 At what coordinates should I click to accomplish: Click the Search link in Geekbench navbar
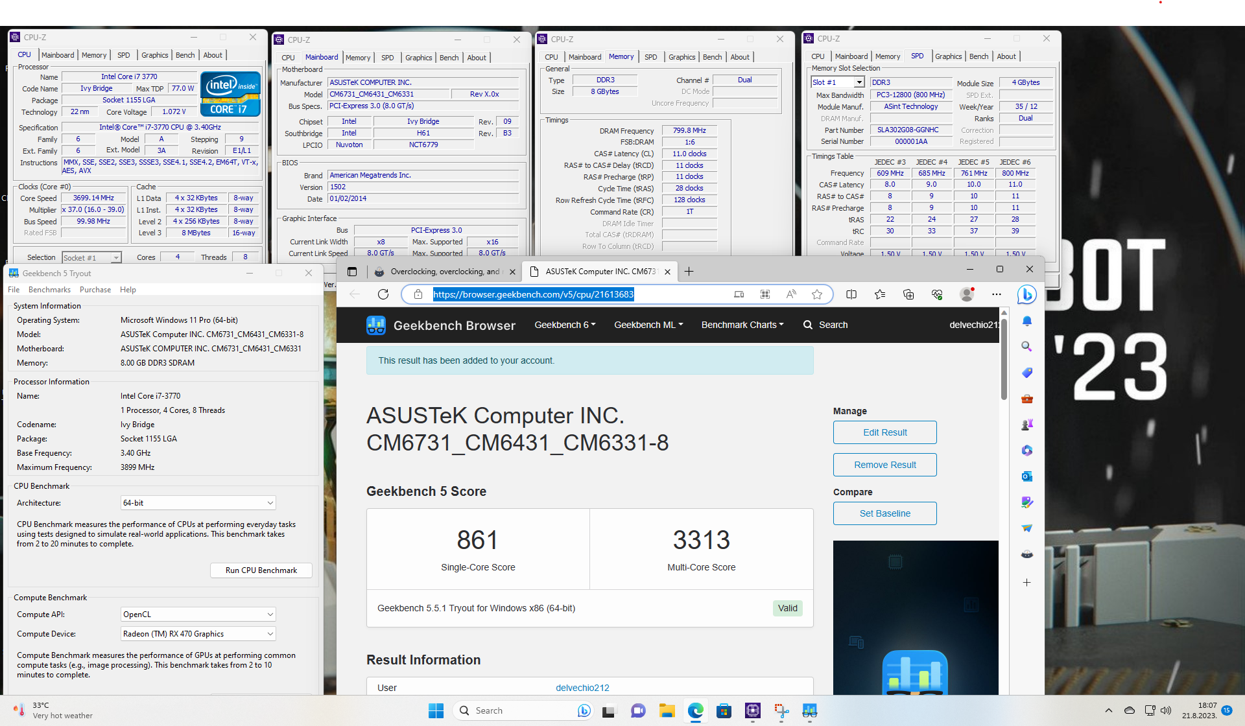pyautogui.click(x=825, y=325)
